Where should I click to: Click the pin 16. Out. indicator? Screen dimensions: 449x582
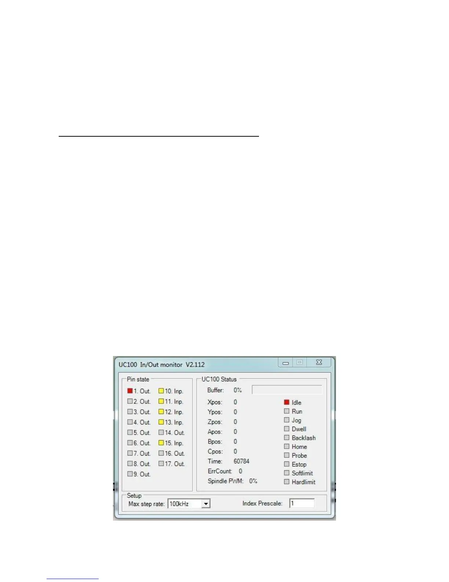[161, 453]
